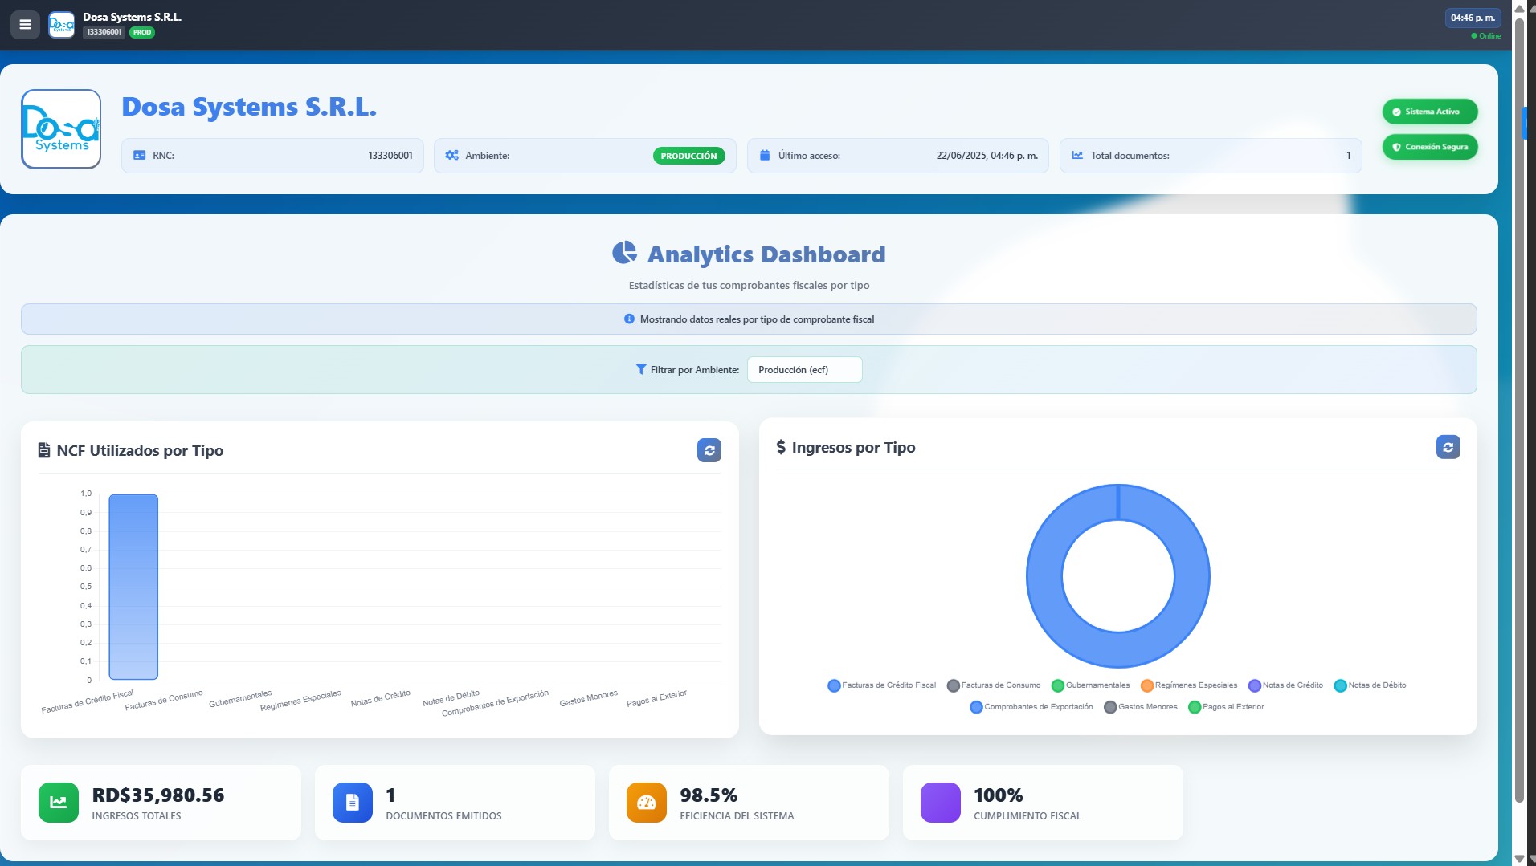Click the green Ingresos Totales chart icon
The image size is (1536, 866).
(x=59, y=803)
